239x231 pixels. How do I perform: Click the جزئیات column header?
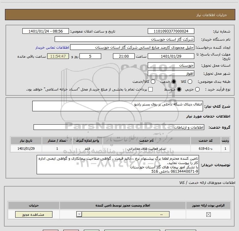(34, 205)
